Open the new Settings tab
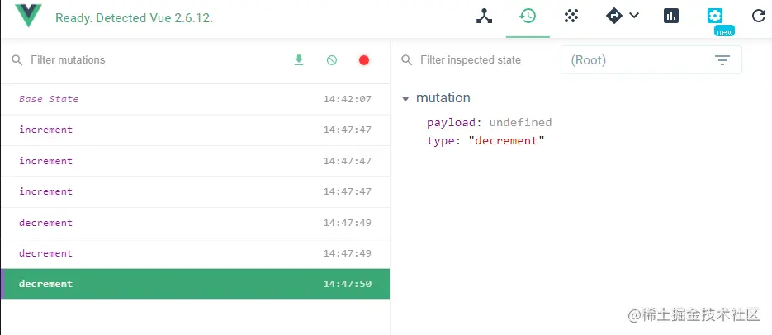Screen dimensions: 772x335 tap(715, 16)
